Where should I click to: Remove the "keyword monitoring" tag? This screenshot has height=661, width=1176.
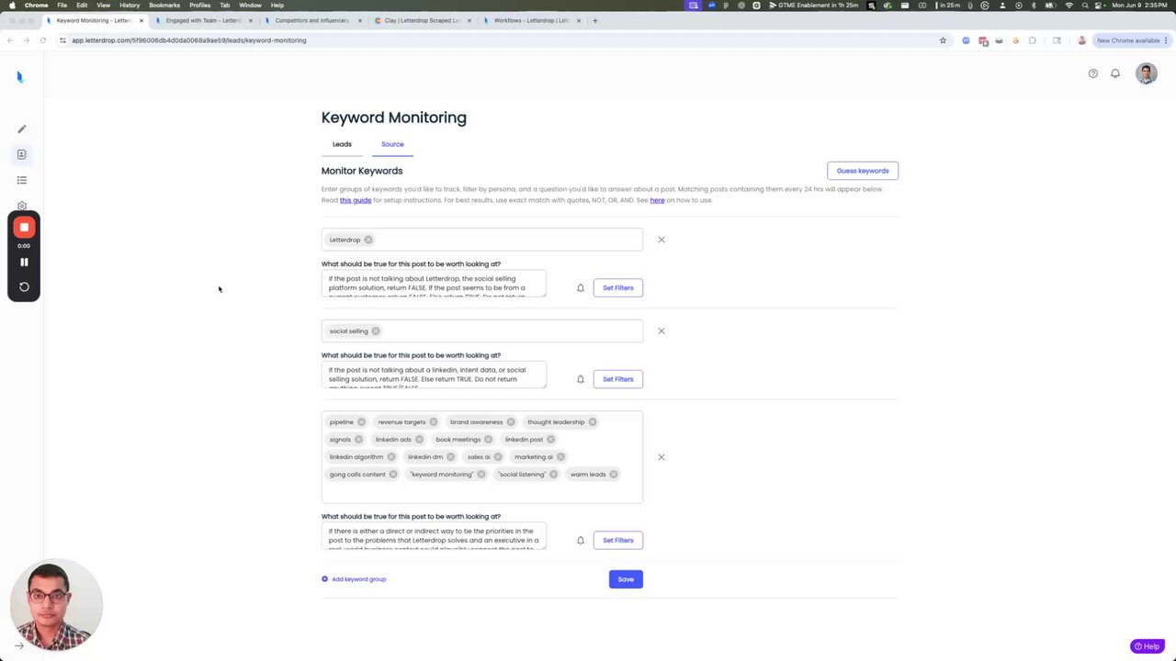pos(481,475)
